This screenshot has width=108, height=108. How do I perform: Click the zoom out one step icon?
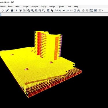(x=43, y=10)
